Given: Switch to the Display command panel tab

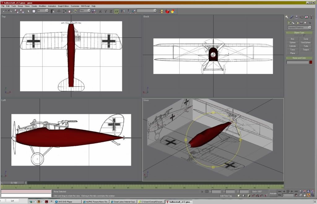Looking at the screenshot, I should point(306,17).
